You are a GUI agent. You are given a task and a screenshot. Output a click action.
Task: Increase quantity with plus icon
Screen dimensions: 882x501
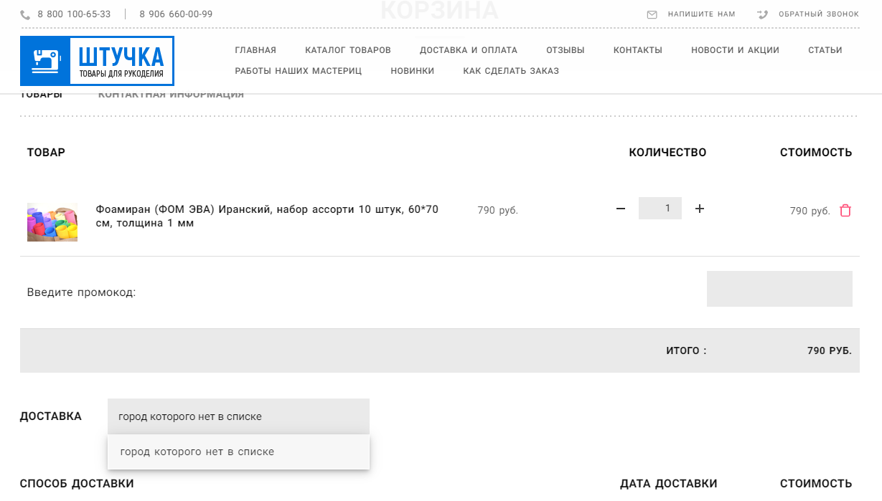pyautogui.click(x=700, y=209)
